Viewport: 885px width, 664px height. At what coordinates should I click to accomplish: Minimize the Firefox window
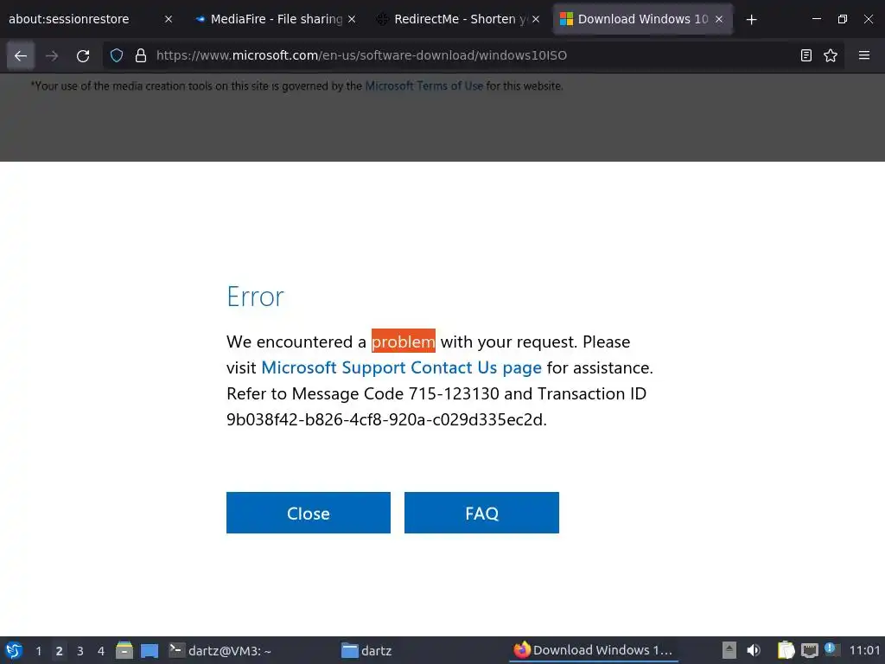click(816, 19)
